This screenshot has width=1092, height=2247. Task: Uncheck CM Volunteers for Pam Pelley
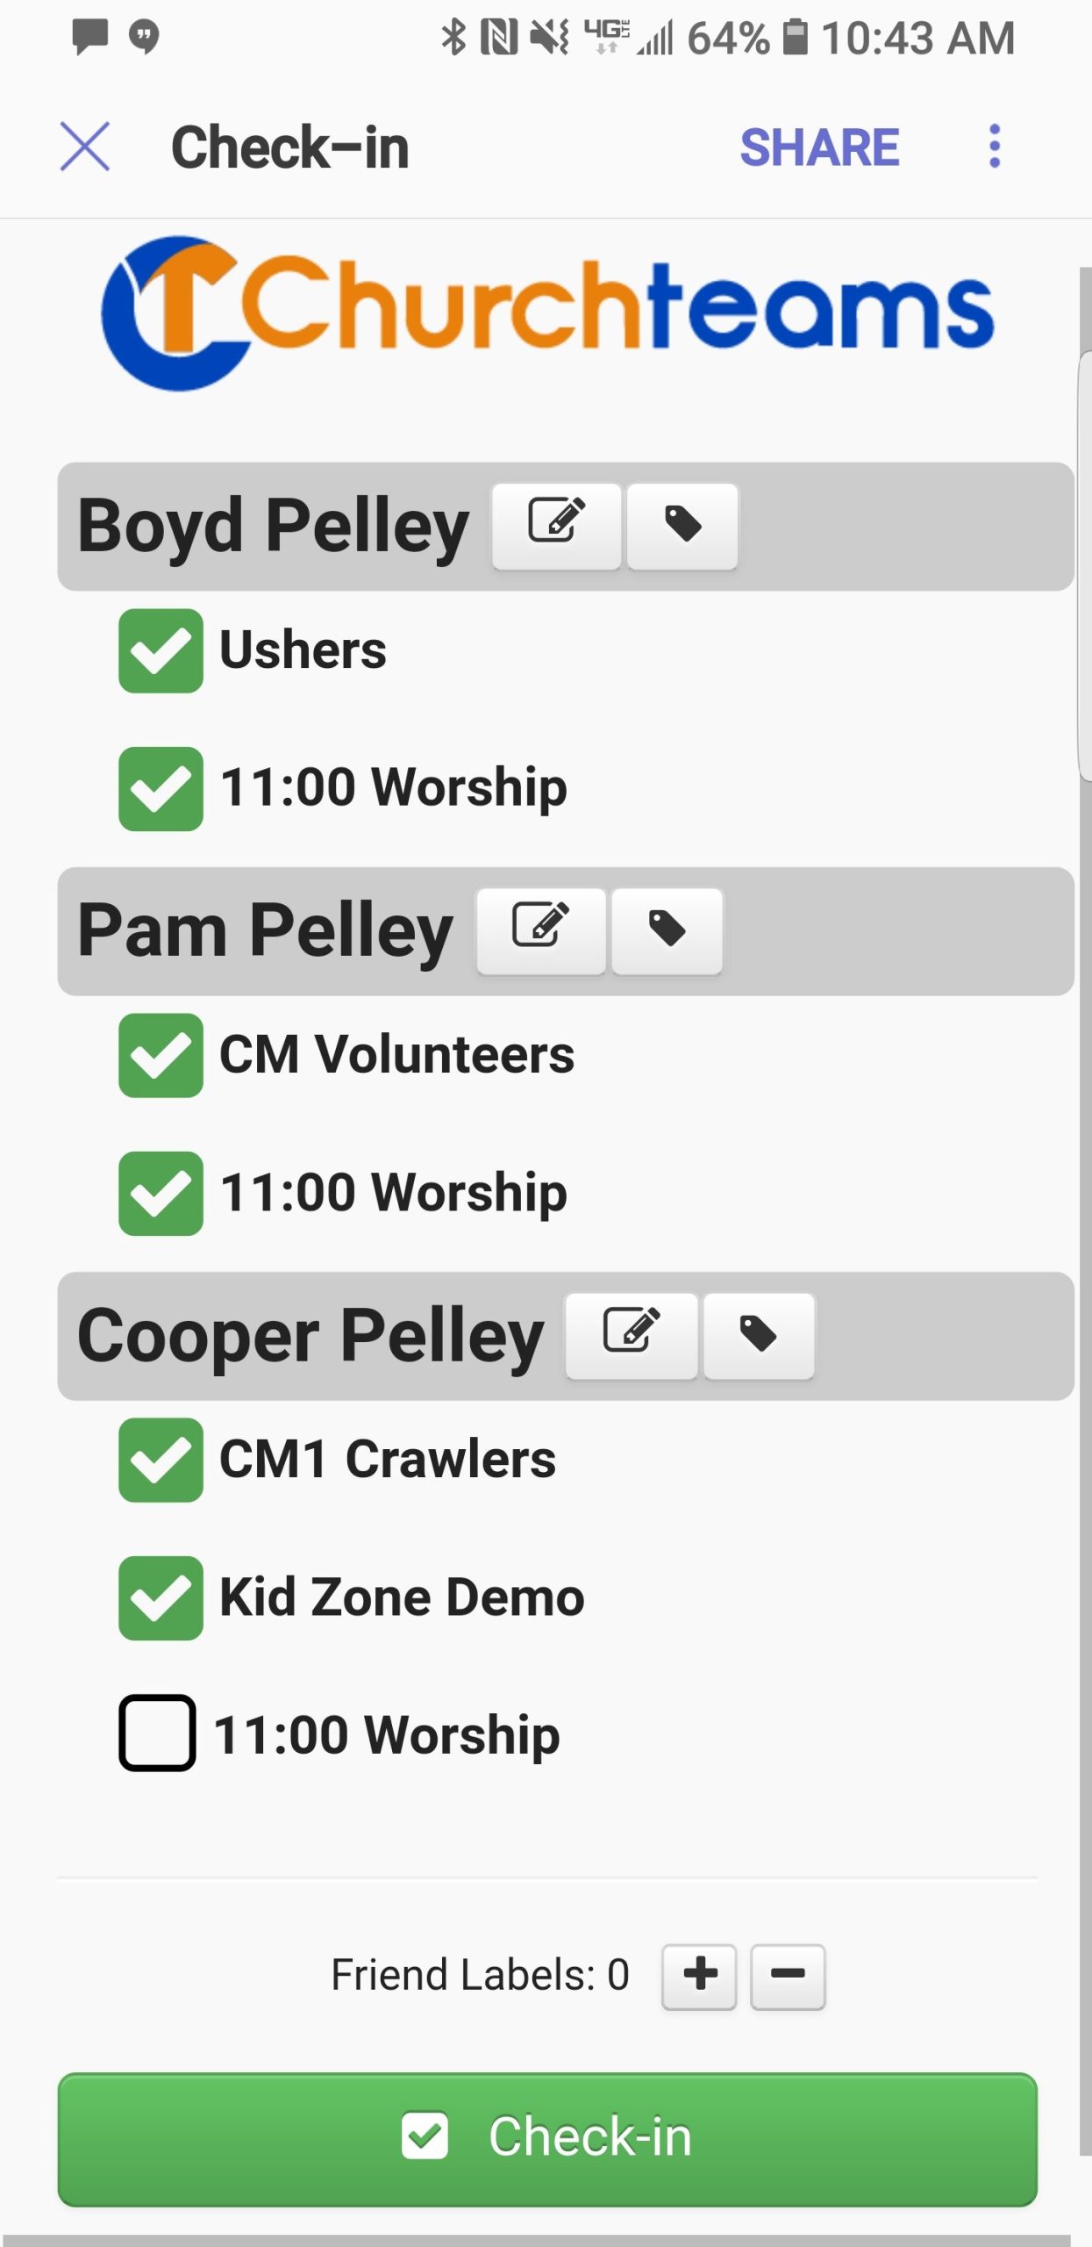coord(161,1055)
